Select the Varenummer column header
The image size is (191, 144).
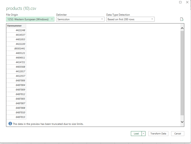tap(16, 26)
